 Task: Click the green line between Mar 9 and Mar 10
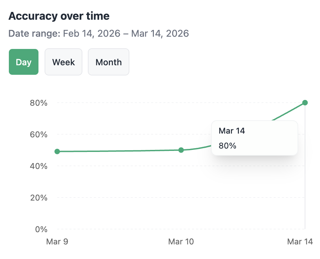(x=119, y=151)
